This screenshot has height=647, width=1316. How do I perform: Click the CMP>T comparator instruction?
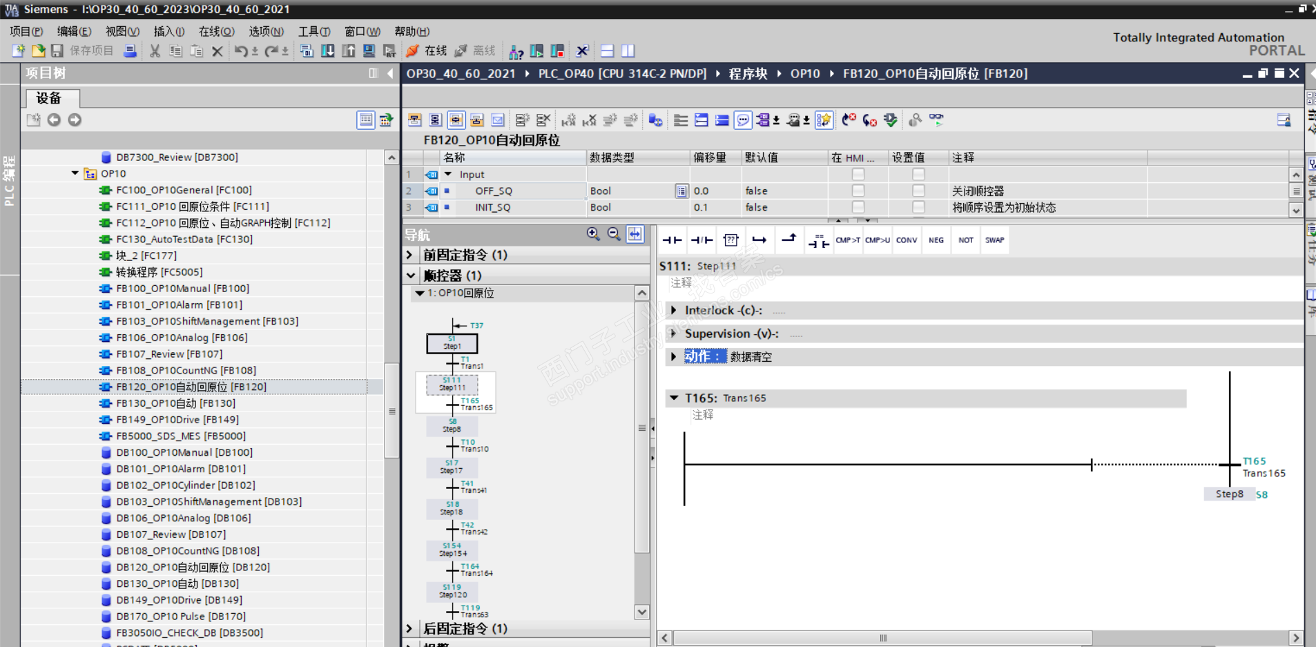(848, 240)
